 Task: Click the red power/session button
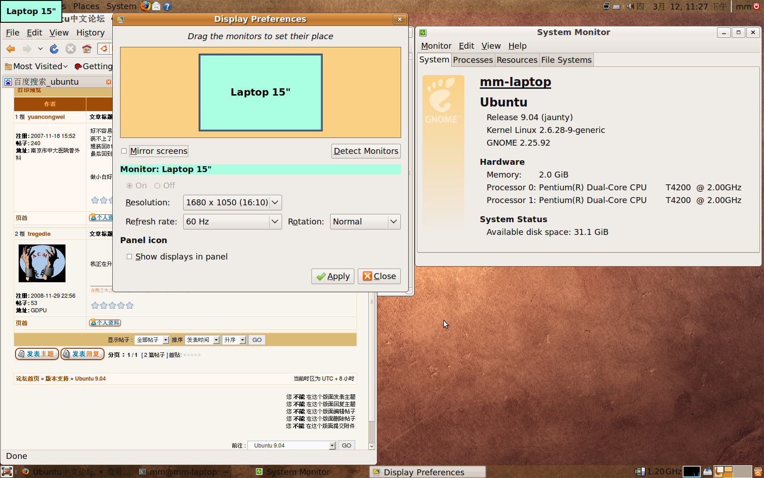(757, 6)
